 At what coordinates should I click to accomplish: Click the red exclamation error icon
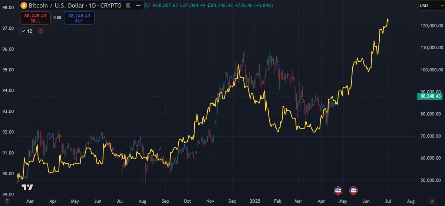pyautogui.click(x=40, y=31)
